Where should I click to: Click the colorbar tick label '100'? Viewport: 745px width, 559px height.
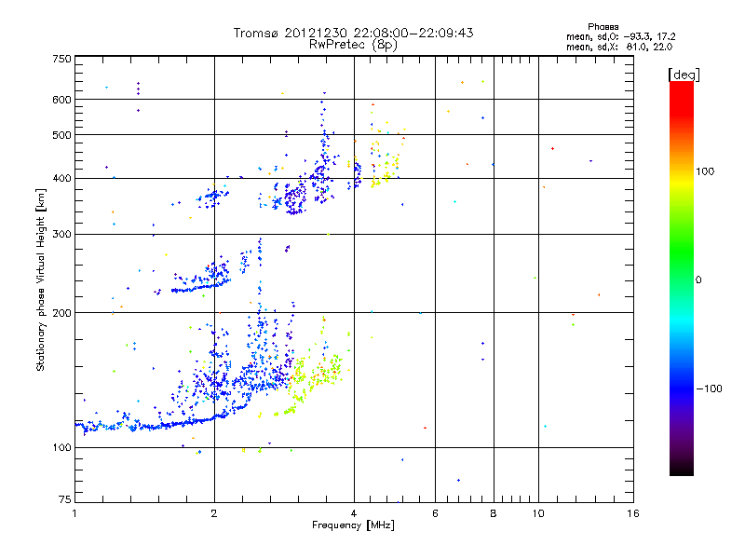pyautogui.click(x=705, y=171)
